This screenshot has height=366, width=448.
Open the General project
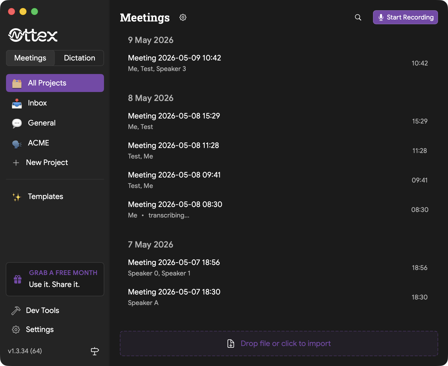click(x=55, y=123)
